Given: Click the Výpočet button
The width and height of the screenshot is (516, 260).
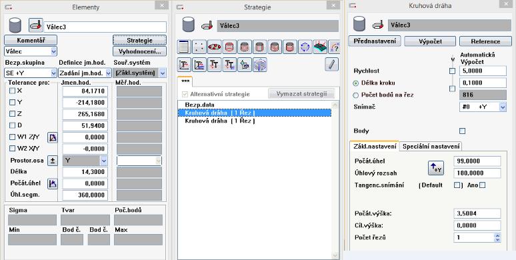Looking at the screenshot, I should tap(430, 41).
